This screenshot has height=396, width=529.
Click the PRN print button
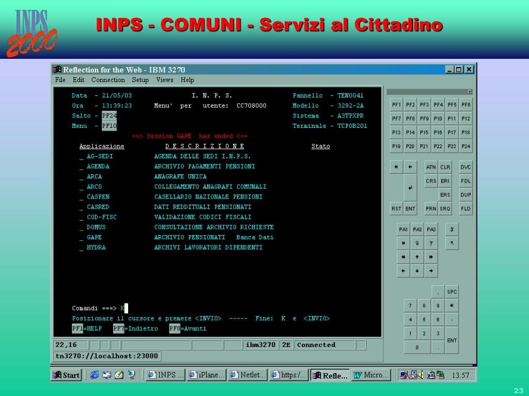point(431,208)
